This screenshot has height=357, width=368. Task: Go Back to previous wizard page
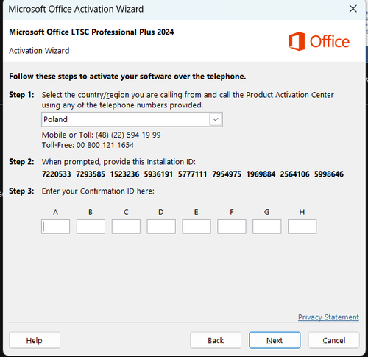tap(216, 340)
